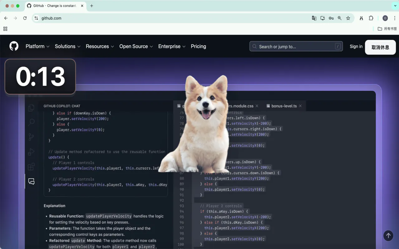Click the Copilot Chat icon in editor sidebar
The height and width of the screenshot is (249, 399).
click(x=31, y=181)
